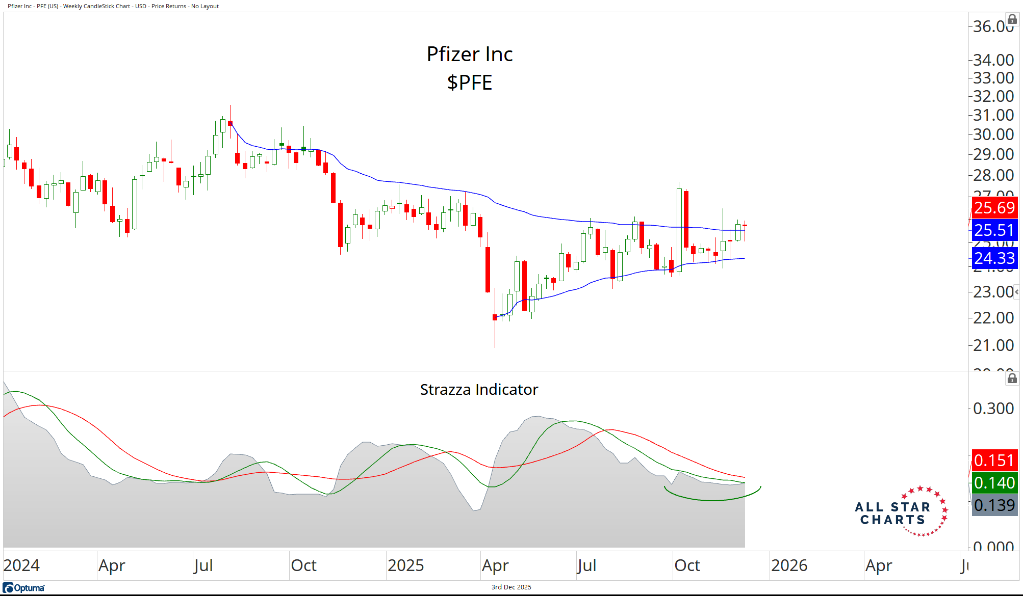Image resolution: width=1023 pixels, height=596 pixels.
Task: Select the blue 25.51 moving average label
Action: tap(994, 230)
